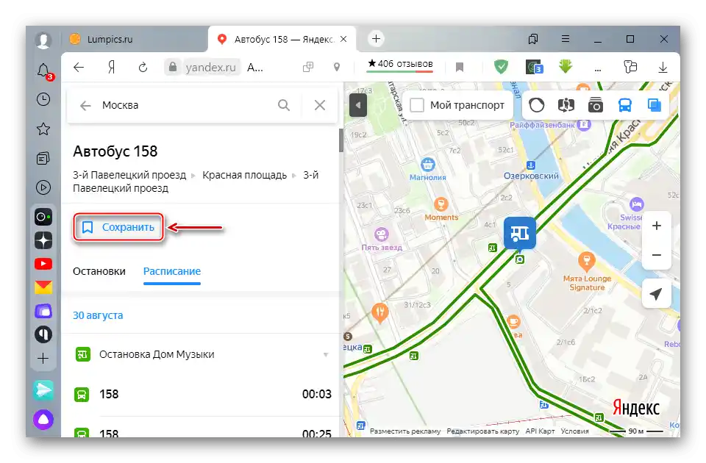The height and width of the screenshot is (463, 706).
Task: Open the extensions ellipsis menu
Action: pyautogui.click(x=597, y=69)
